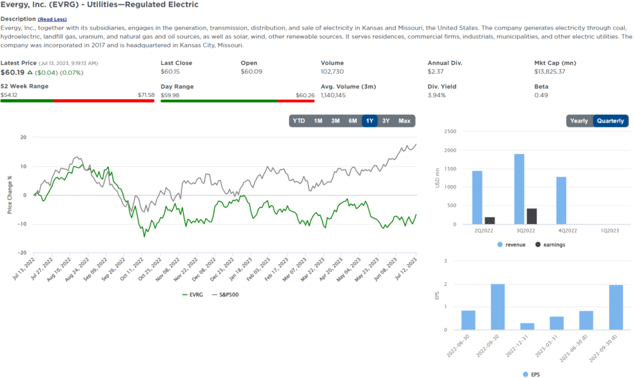Click the Open value $60.09
This screenshot has height=378, width=634.
click(251, 72)
